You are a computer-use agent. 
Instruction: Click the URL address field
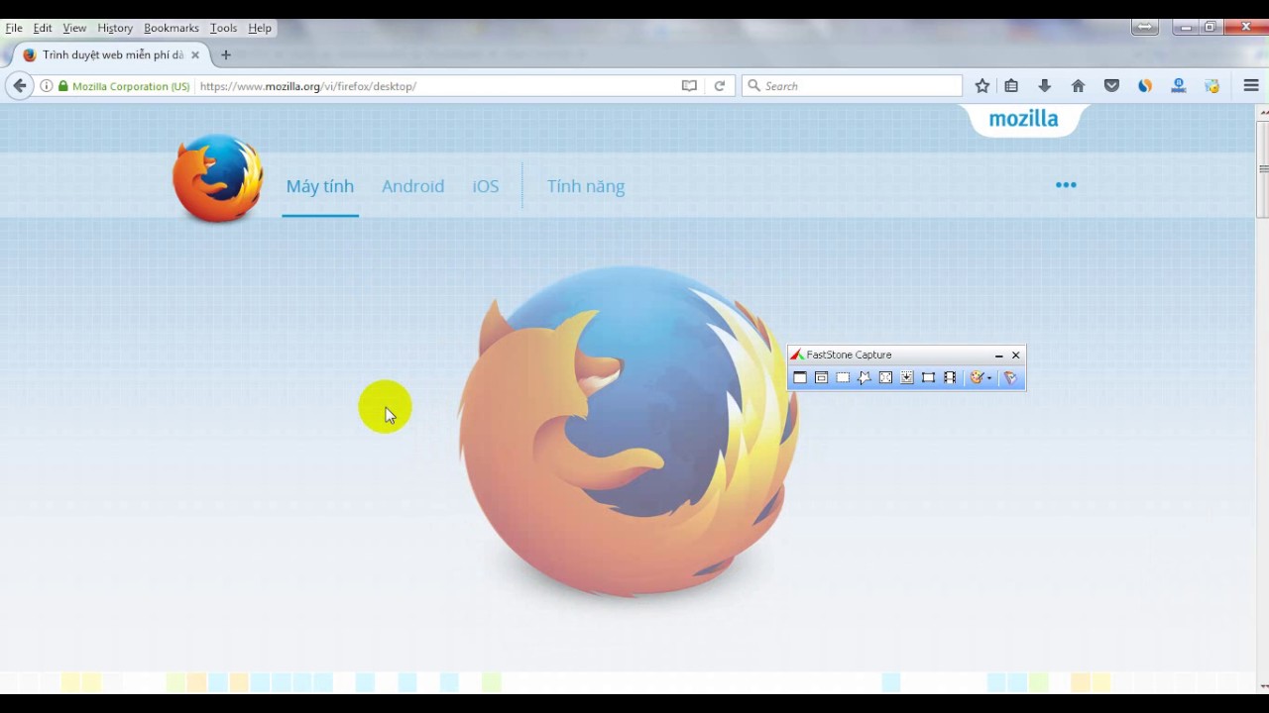pos(436,86)
